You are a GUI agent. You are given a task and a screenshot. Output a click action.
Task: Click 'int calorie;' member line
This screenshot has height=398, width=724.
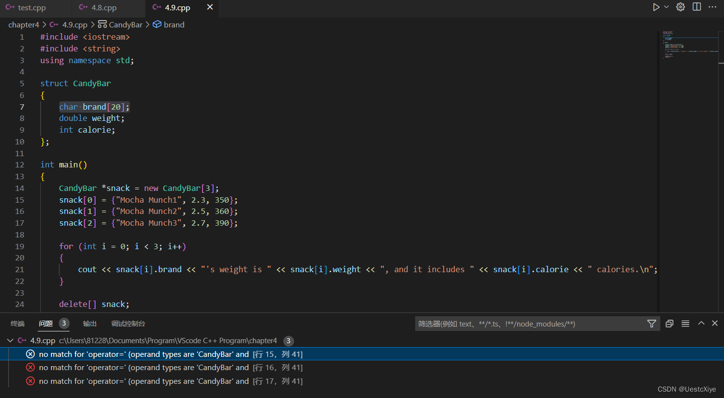(x=87, y=130)
